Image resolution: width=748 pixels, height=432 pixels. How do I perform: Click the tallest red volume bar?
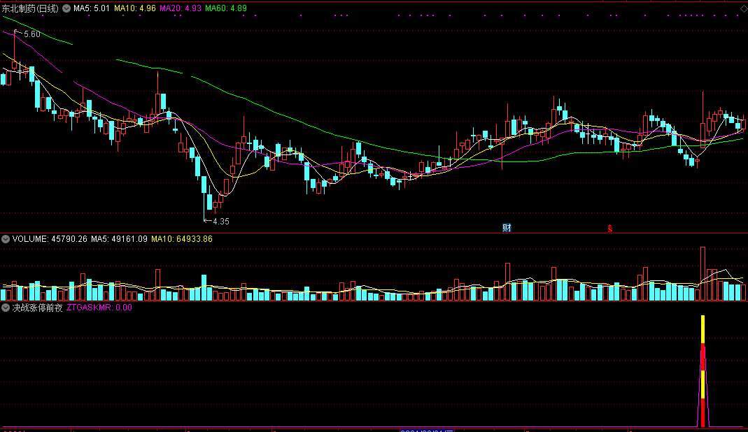click(x=703, y=274)
